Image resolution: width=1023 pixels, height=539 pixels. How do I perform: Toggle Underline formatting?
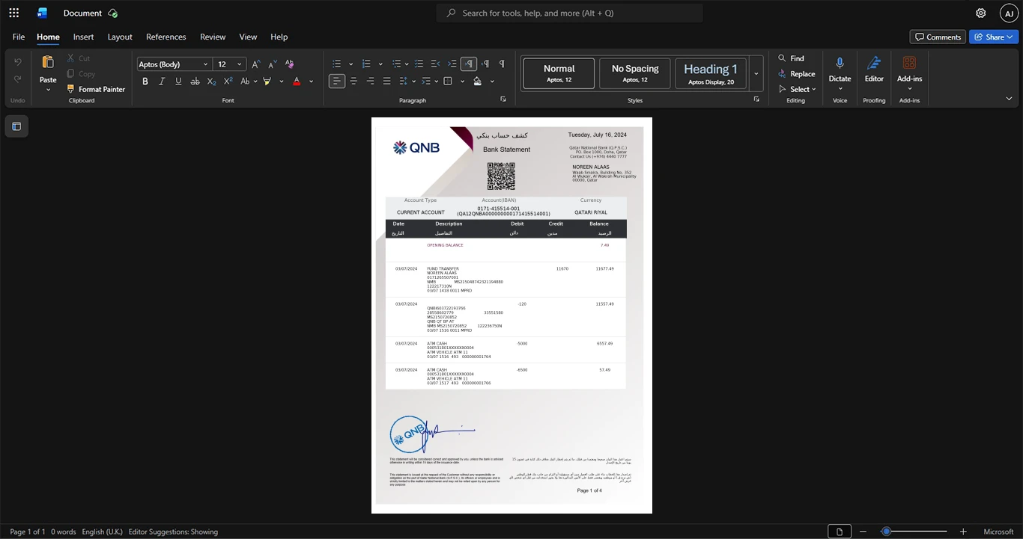(x=178, y=81)
